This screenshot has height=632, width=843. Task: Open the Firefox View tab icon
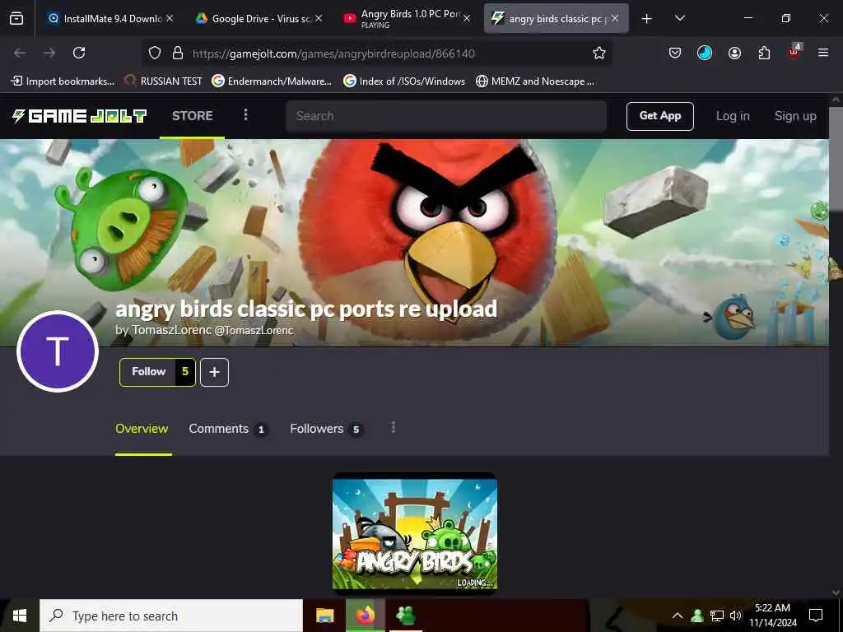pyautogui.click(x=16, y=19)
